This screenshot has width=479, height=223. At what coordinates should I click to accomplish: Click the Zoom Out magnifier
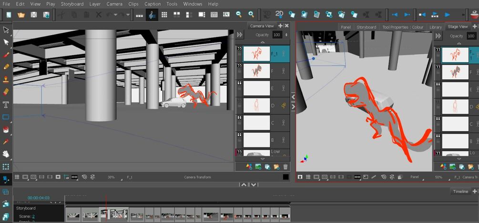[x=239, y=14]
